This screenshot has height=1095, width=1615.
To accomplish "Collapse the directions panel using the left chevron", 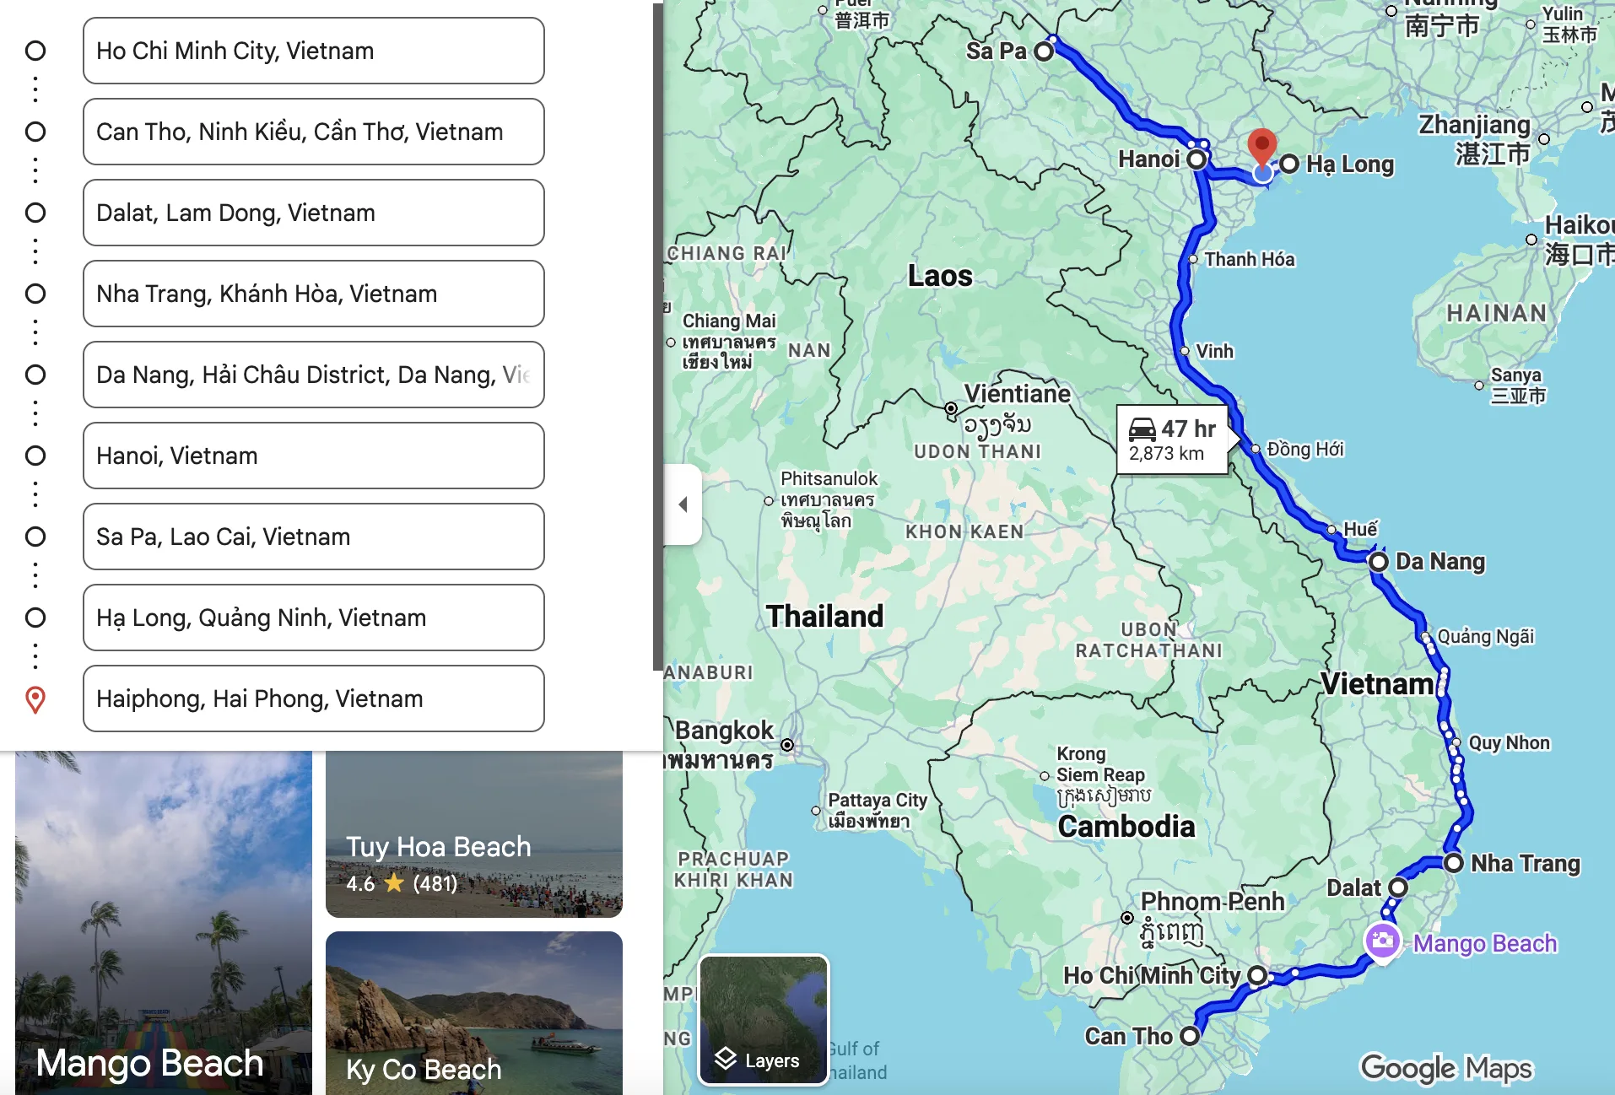I will point(683,504).
